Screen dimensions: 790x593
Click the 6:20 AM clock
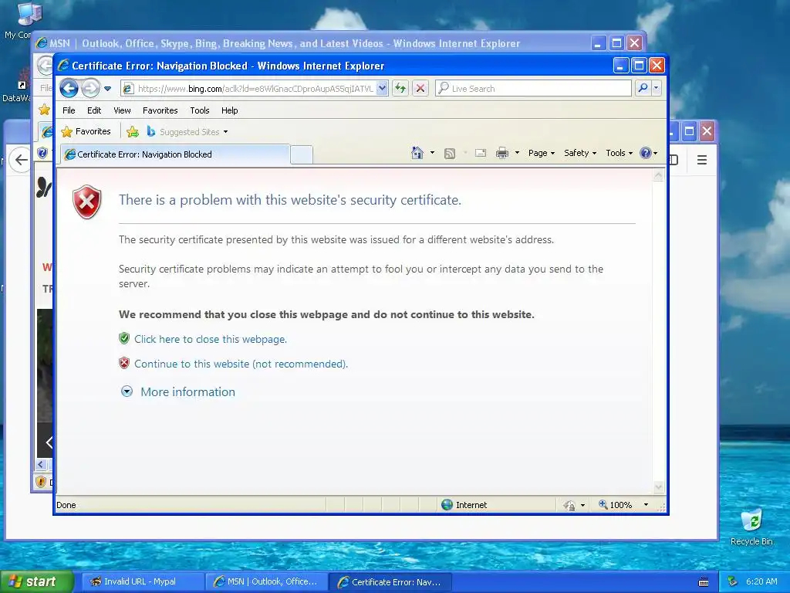(x=761, y=581)
